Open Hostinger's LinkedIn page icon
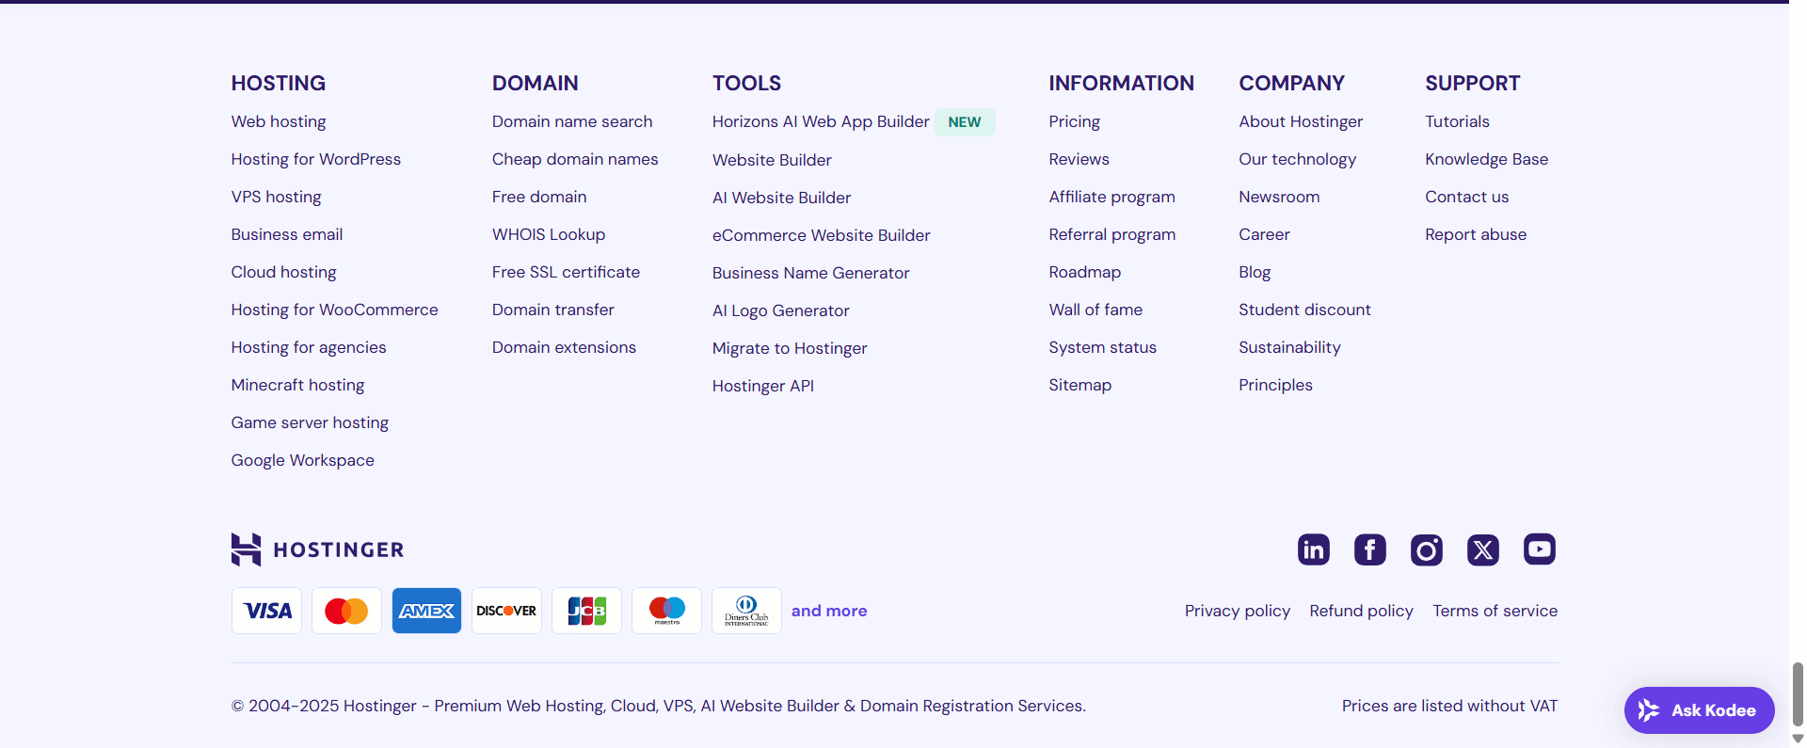 1313,549
